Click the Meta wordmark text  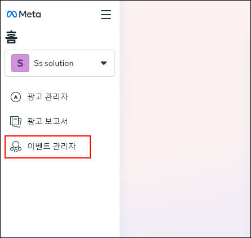point(30,14)
